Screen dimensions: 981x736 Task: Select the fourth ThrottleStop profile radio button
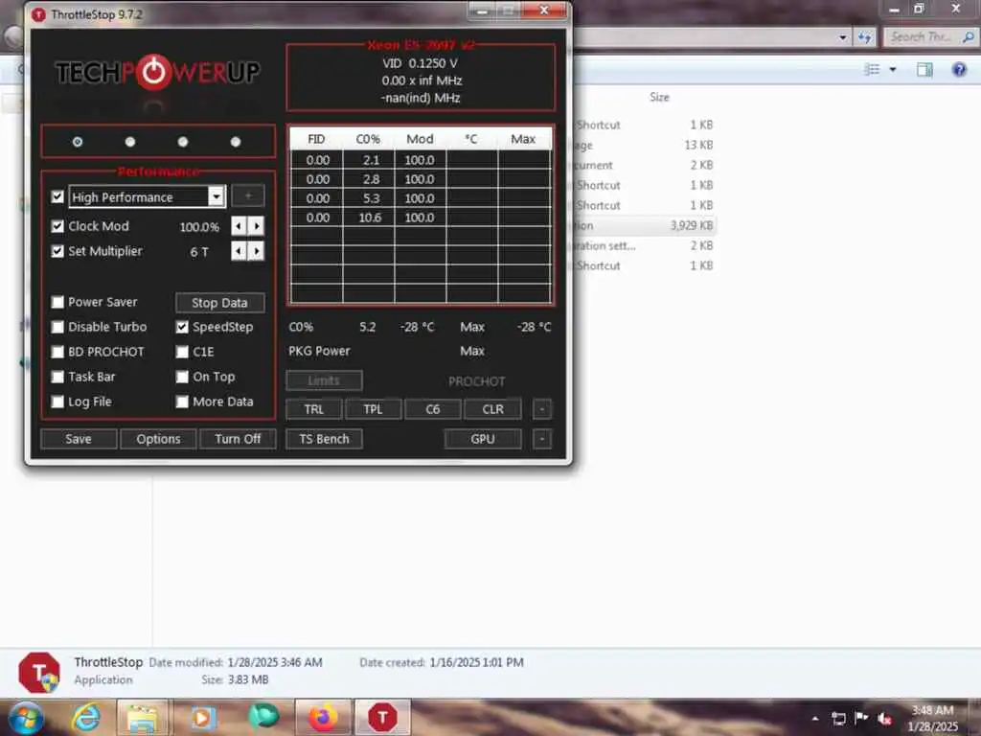click(x=236, y=142)
